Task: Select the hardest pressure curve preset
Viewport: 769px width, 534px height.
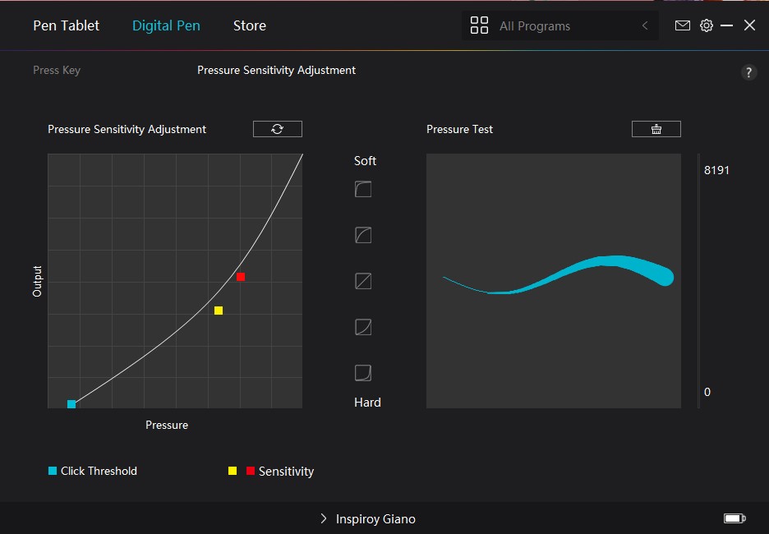Action: (363, 374)
